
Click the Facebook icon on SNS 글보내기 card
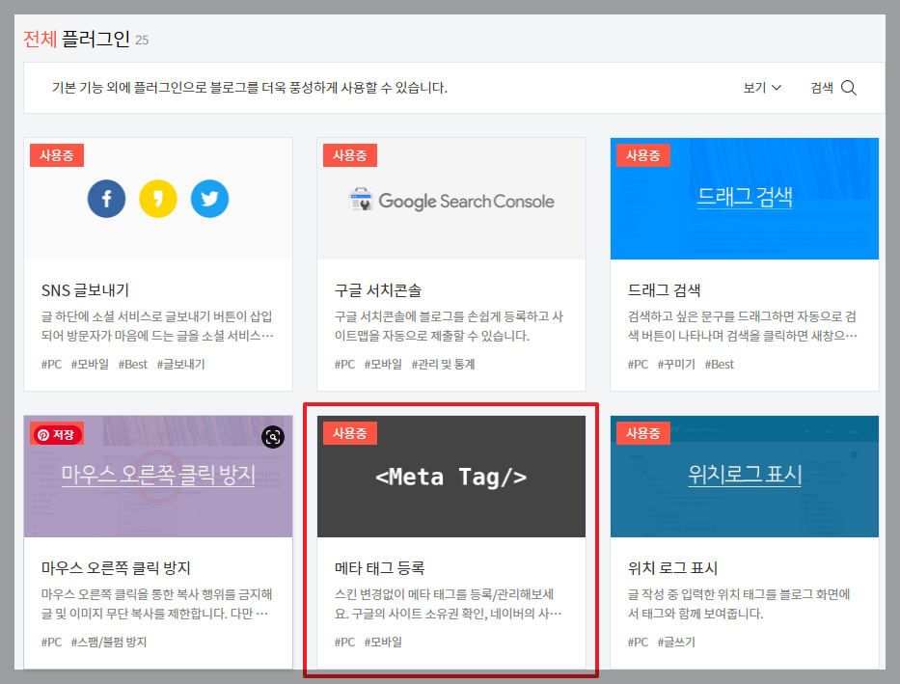(106, 198)
